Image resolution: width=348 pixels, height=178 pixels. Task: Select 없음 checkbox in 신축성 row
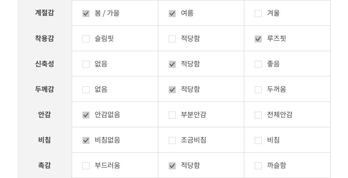[x=86, y=64]
